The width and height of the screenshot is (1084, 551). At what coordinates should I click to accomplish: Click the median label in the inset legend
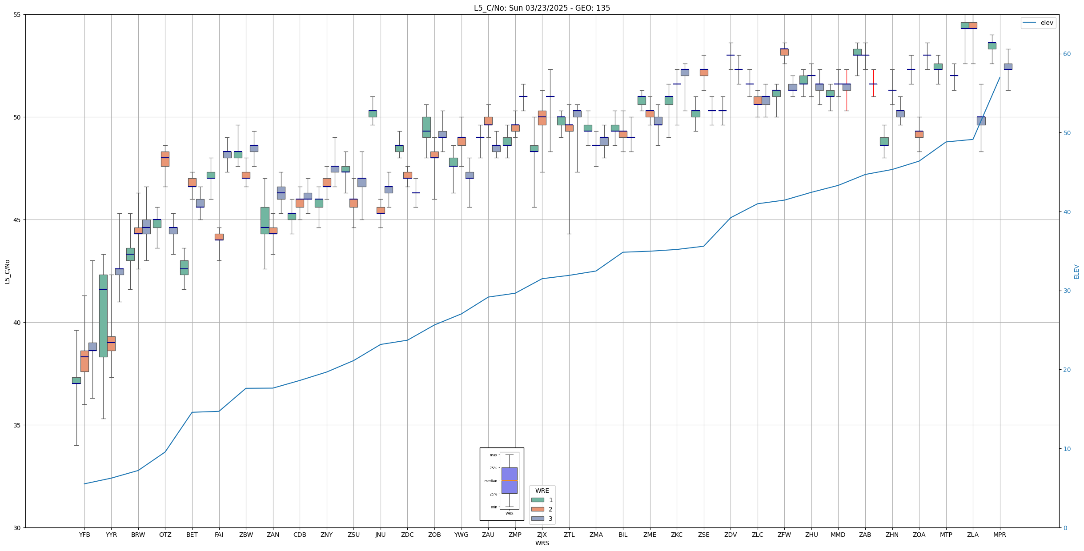490,481
